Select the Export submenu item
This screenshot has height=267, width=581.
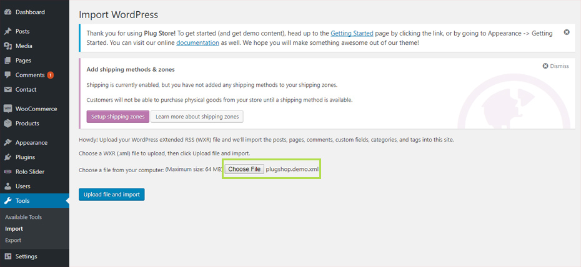click(x=13, y=240)
